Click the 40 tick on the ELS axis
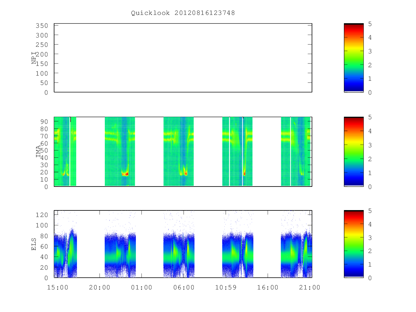 tap(43, 257)
